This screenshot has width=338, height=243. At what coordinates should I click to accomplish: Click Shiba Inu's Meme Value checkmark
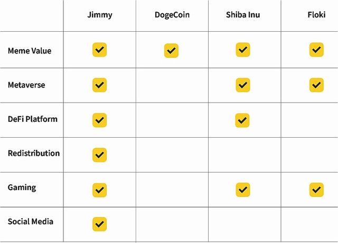(242, 50)
